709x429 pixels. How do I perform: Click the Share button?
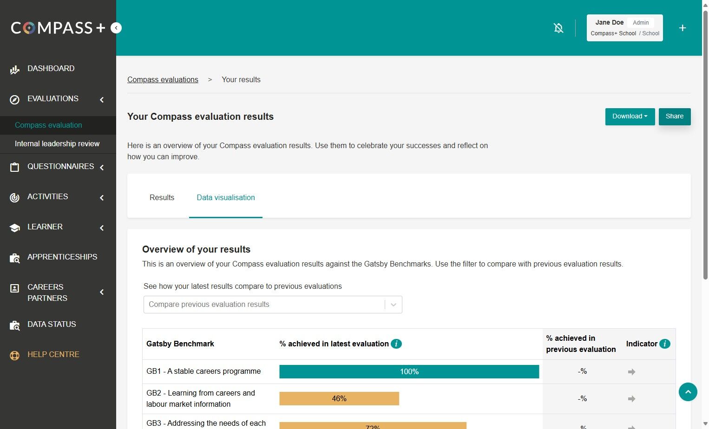pyautogui.click(x=675, y=117)
